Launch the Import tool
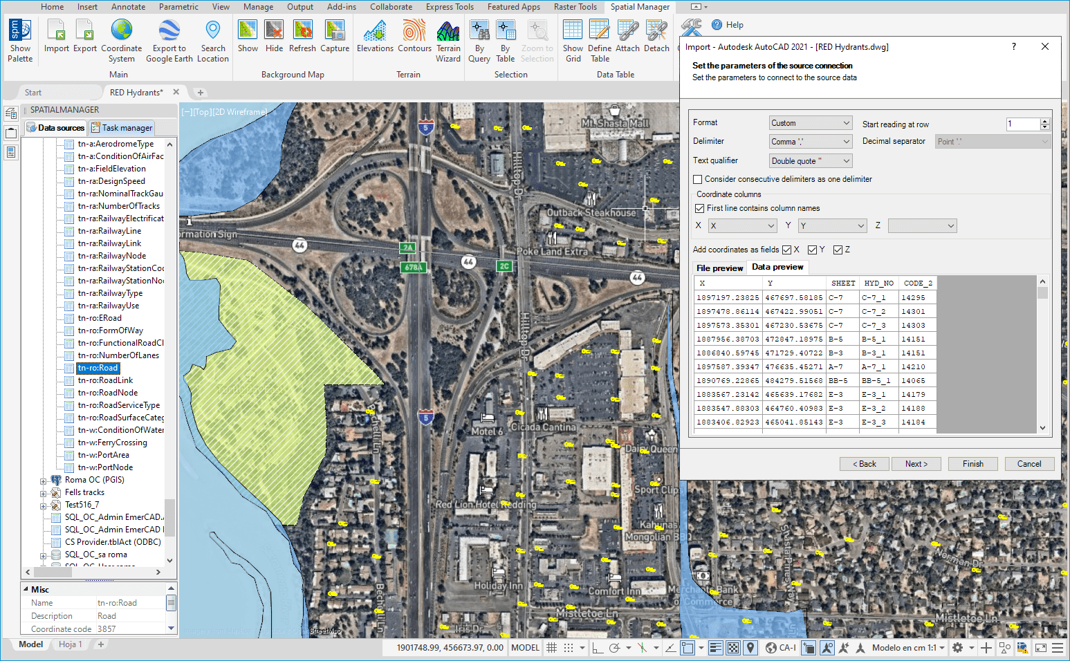The image size is (1070, 661). click(57, 36)
